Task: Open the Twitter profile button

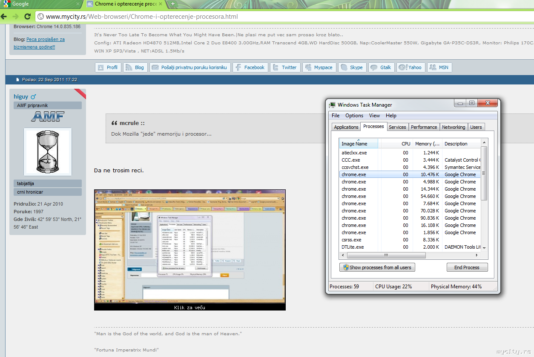Action: point(284,67)
